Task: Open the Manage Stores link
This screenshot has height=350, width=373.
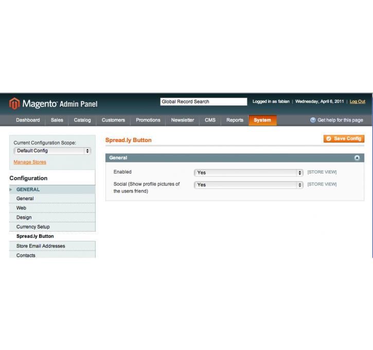Action: pos(30,162)
